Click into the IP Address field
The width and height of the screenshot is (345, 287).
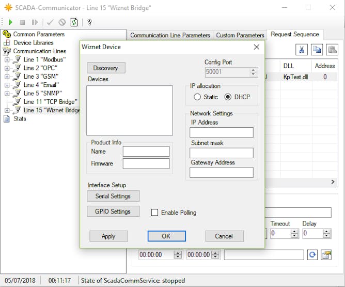[222, 132]
